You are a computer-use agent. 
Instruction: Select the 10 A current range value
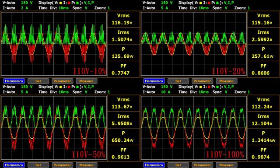165,92
